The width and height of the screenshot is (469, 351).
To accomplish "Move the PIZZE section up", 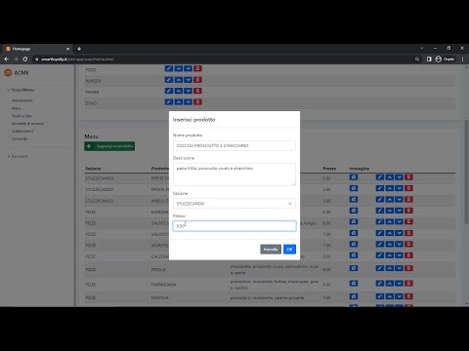I will click(179, 68).
